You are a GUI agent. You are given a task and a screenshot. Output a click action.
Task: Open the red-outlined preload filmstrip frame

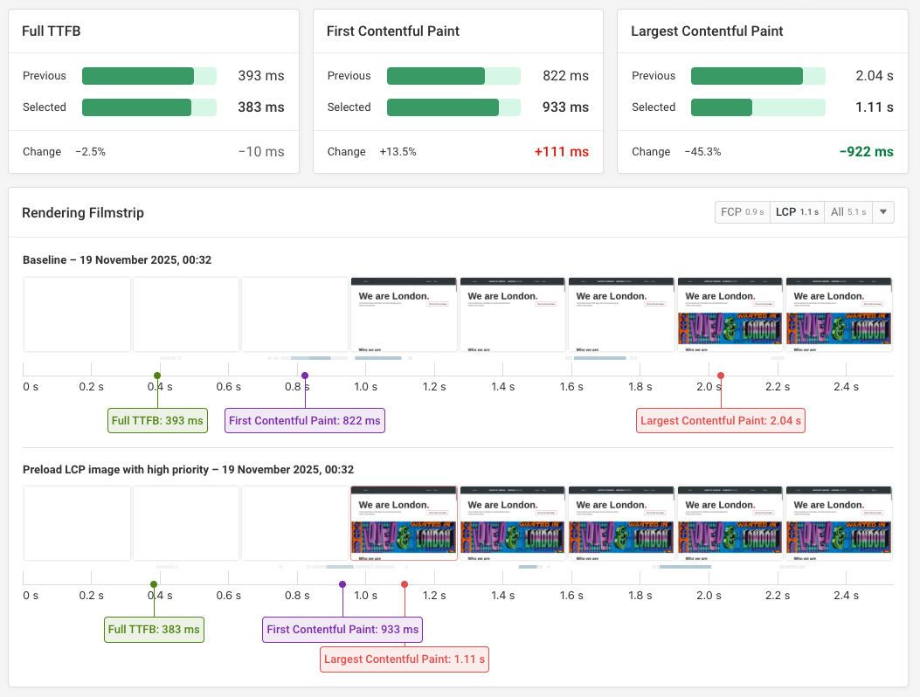pyautogui.click(x=404, y=522)
